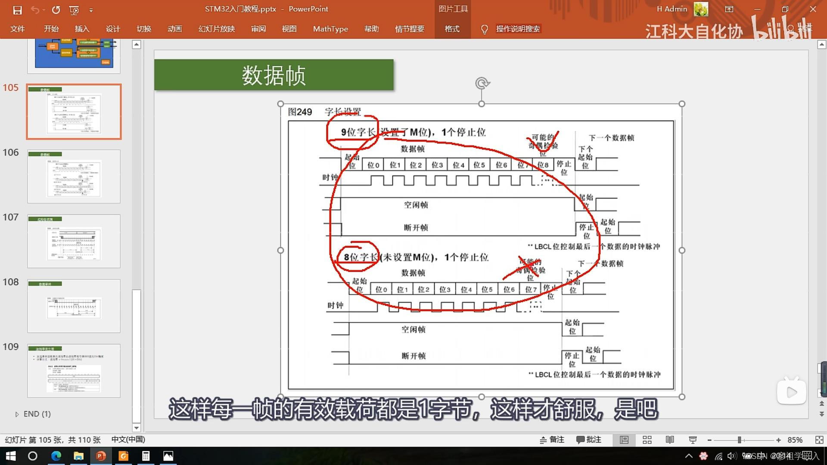Click the Redo/Repeat icon in title bar

click(x=56, y=9)
